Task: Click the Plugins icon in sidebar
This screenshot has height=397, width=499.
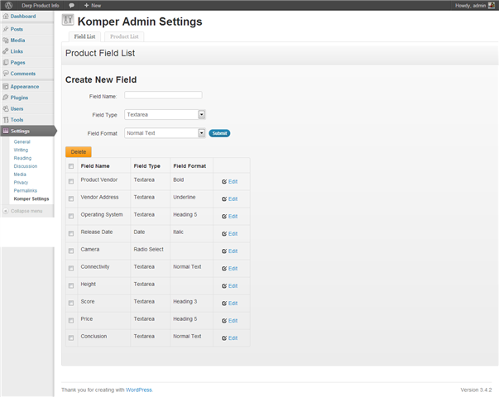Action: (6, 98)
